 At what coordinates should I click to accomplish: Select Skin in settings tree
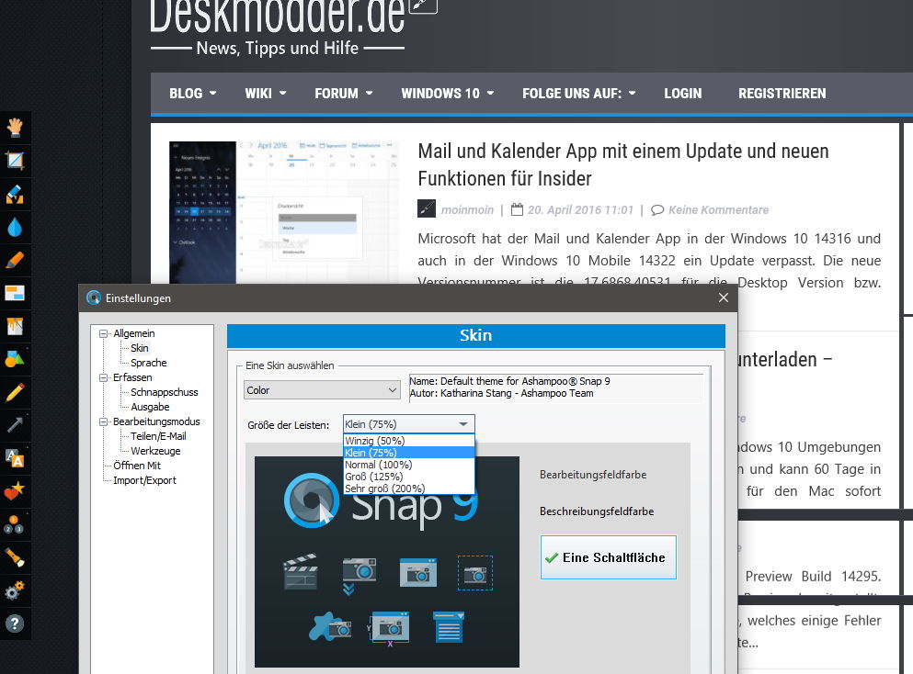pos(140,348)
